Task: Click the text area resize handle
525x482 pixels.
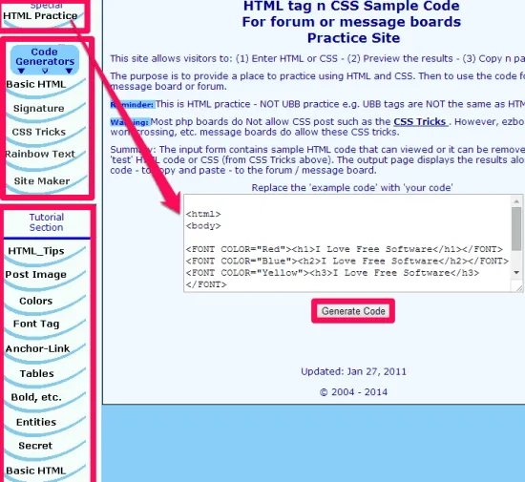Action: tap(519, 287)
